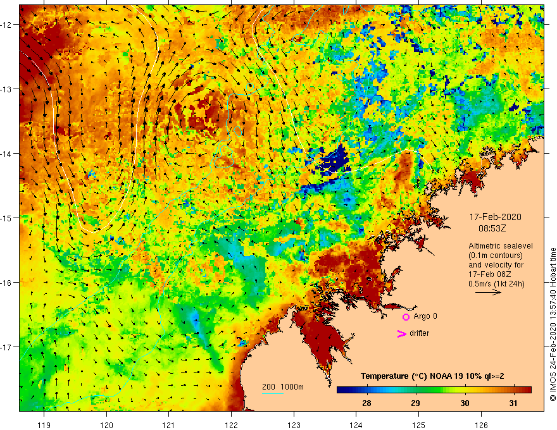Screen dimensions: 557x430
Task: Click the latitude '-16' axis label
Action: (7, 283)
